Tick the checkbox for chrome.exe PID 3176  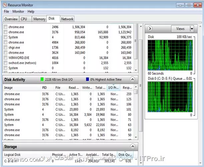click(5, 32)
